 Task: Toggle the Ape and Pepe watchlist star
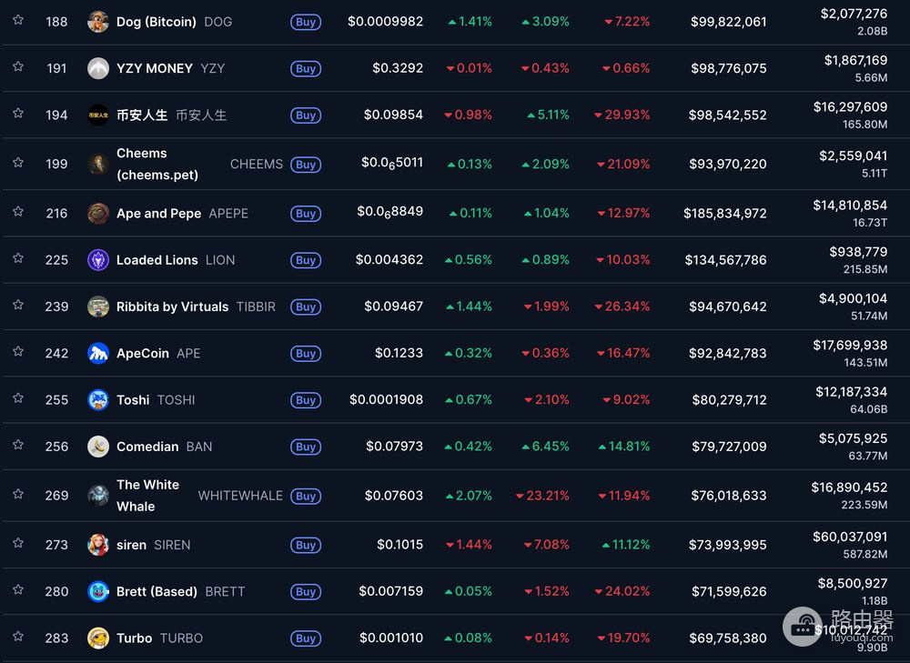[18, 211]
